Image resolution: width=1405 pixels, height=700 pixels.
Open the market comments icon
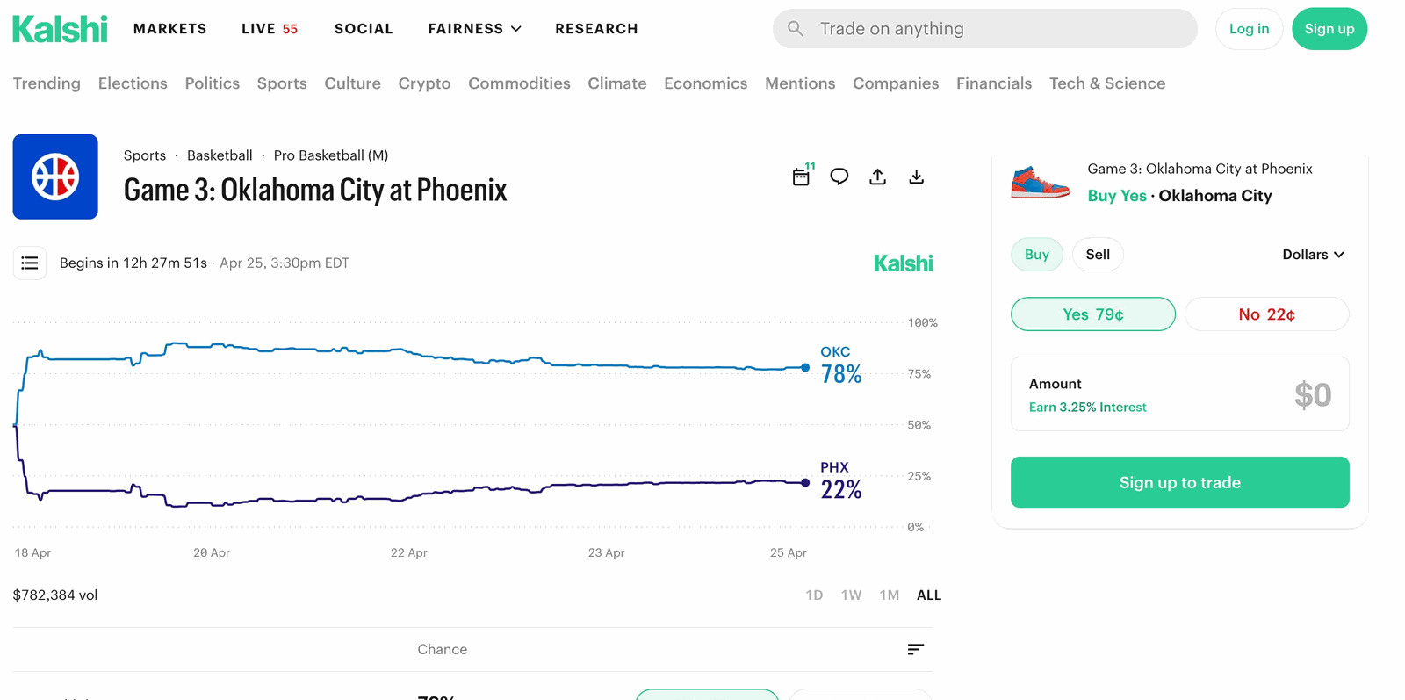coord(839,177)
